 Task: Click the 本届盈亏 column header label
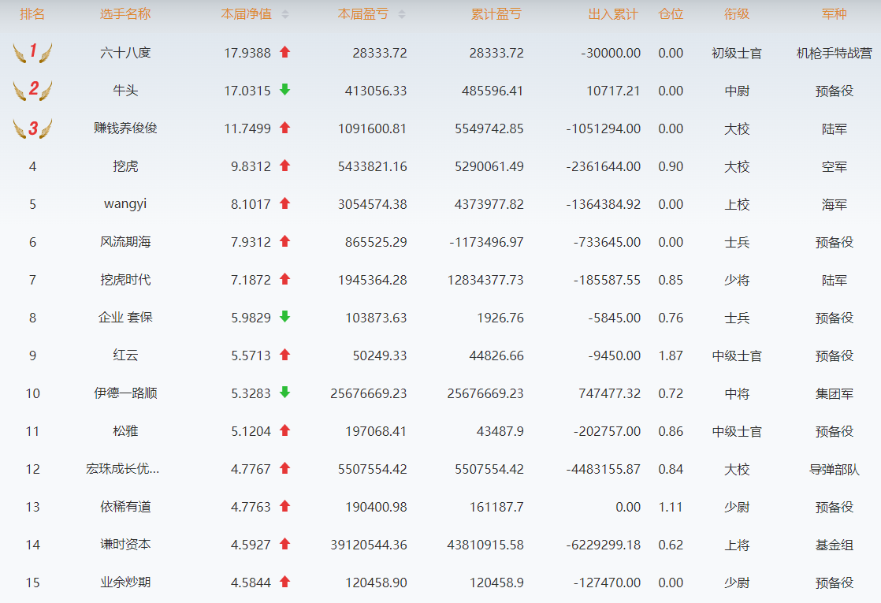[x=363, y=14]
